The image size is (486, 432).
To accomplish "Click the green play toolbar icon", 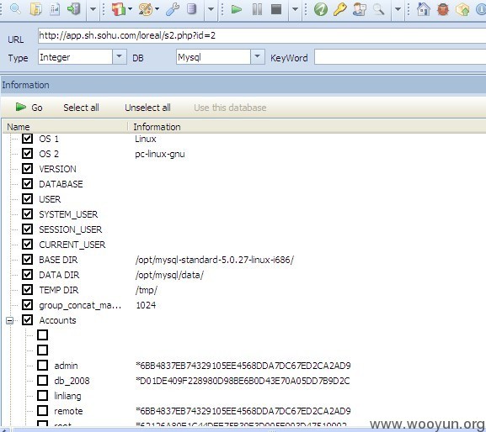I will click(x=237, y=9).
